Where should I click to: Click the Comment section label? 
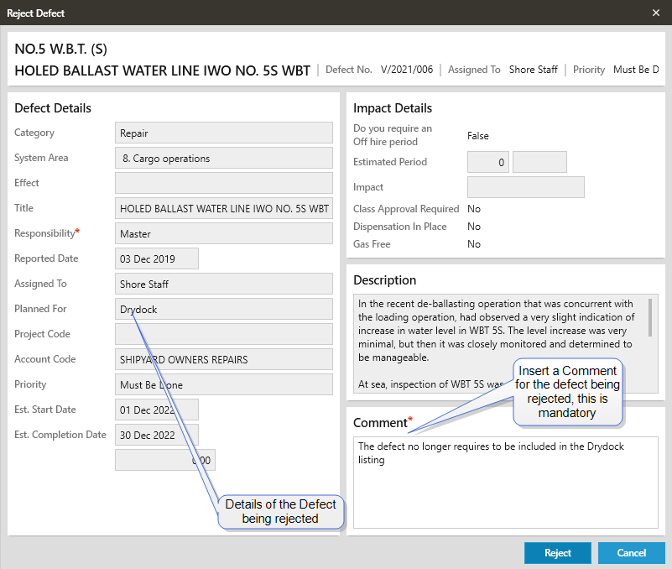(383, 423)
